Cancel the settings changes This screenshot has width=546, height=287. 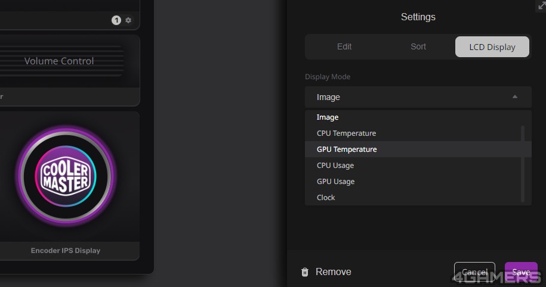click(x=474, y=272)
